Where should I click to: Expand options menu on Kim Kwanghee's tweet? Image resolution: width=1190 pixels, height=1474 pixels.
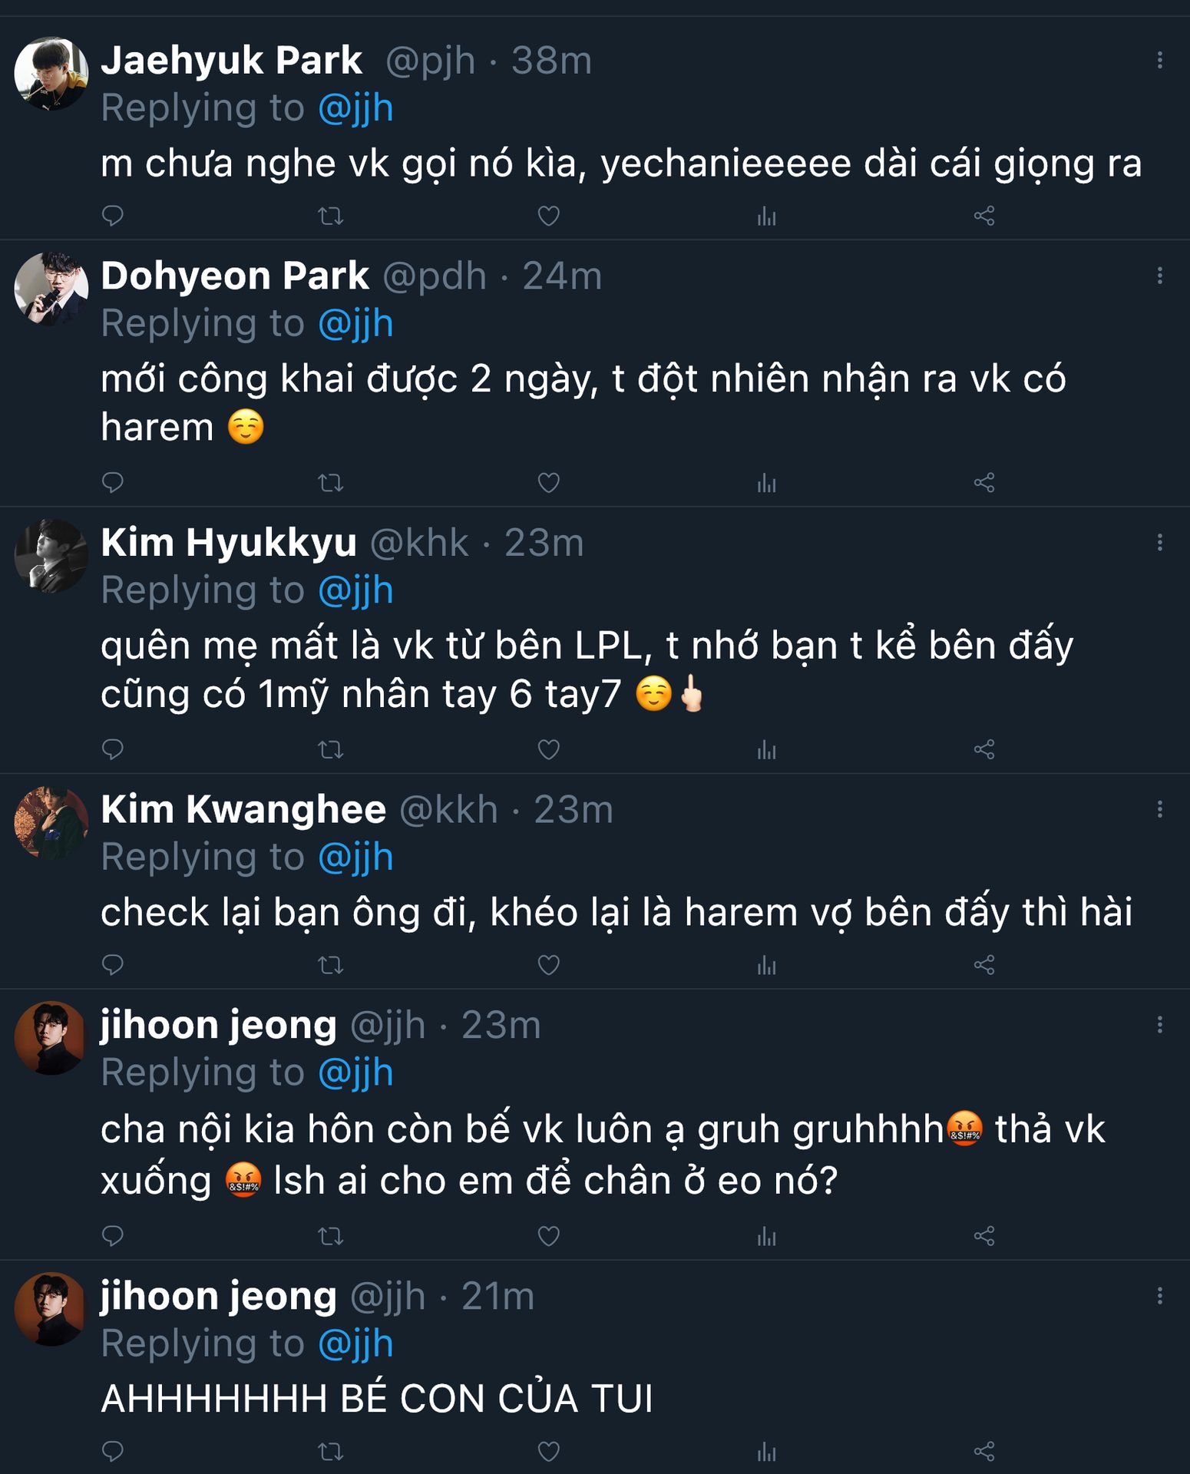click(x=1159, y=809)
